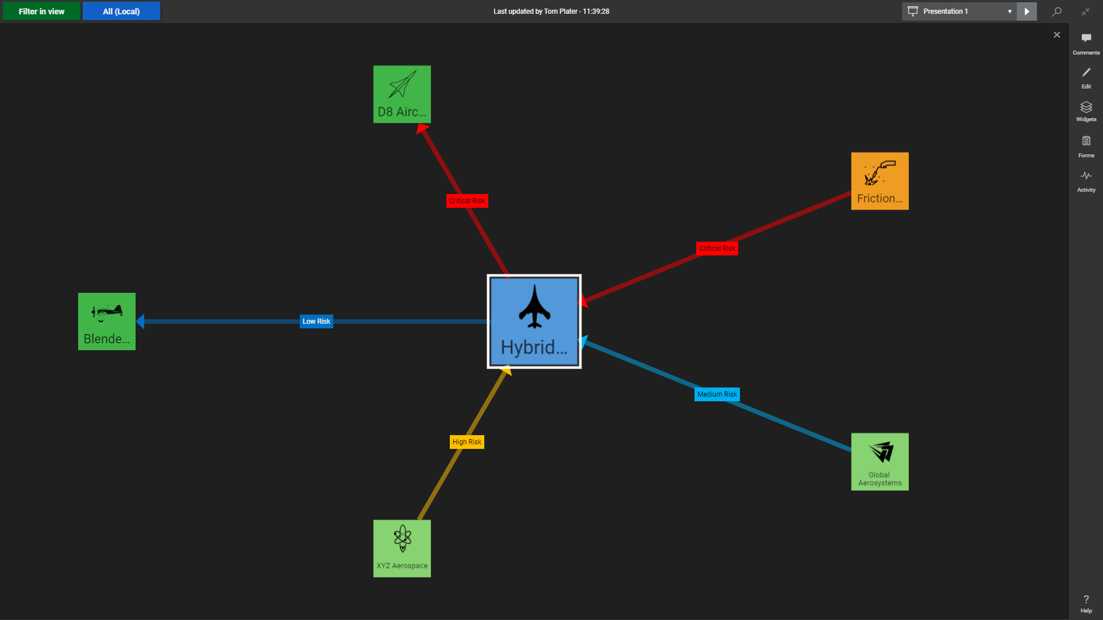The height and width of the screenshot is (620, 1103).
Task: Select the central Hybrid aircraft node
Action: coord(534,321)
